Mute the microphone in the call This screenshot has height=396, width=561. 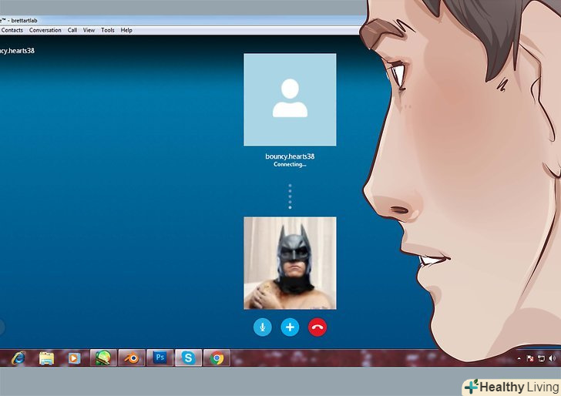point(262,327)
